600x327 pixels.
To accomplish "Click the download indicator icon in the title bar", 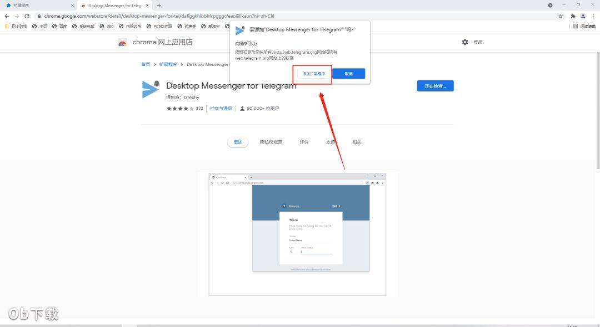I will coord(550,6).
